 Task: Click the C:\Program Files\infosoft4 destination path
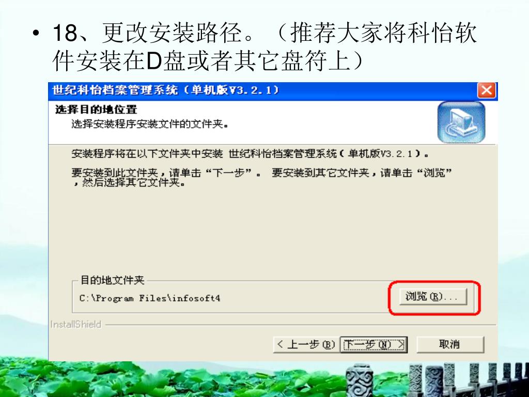(150, 298)
